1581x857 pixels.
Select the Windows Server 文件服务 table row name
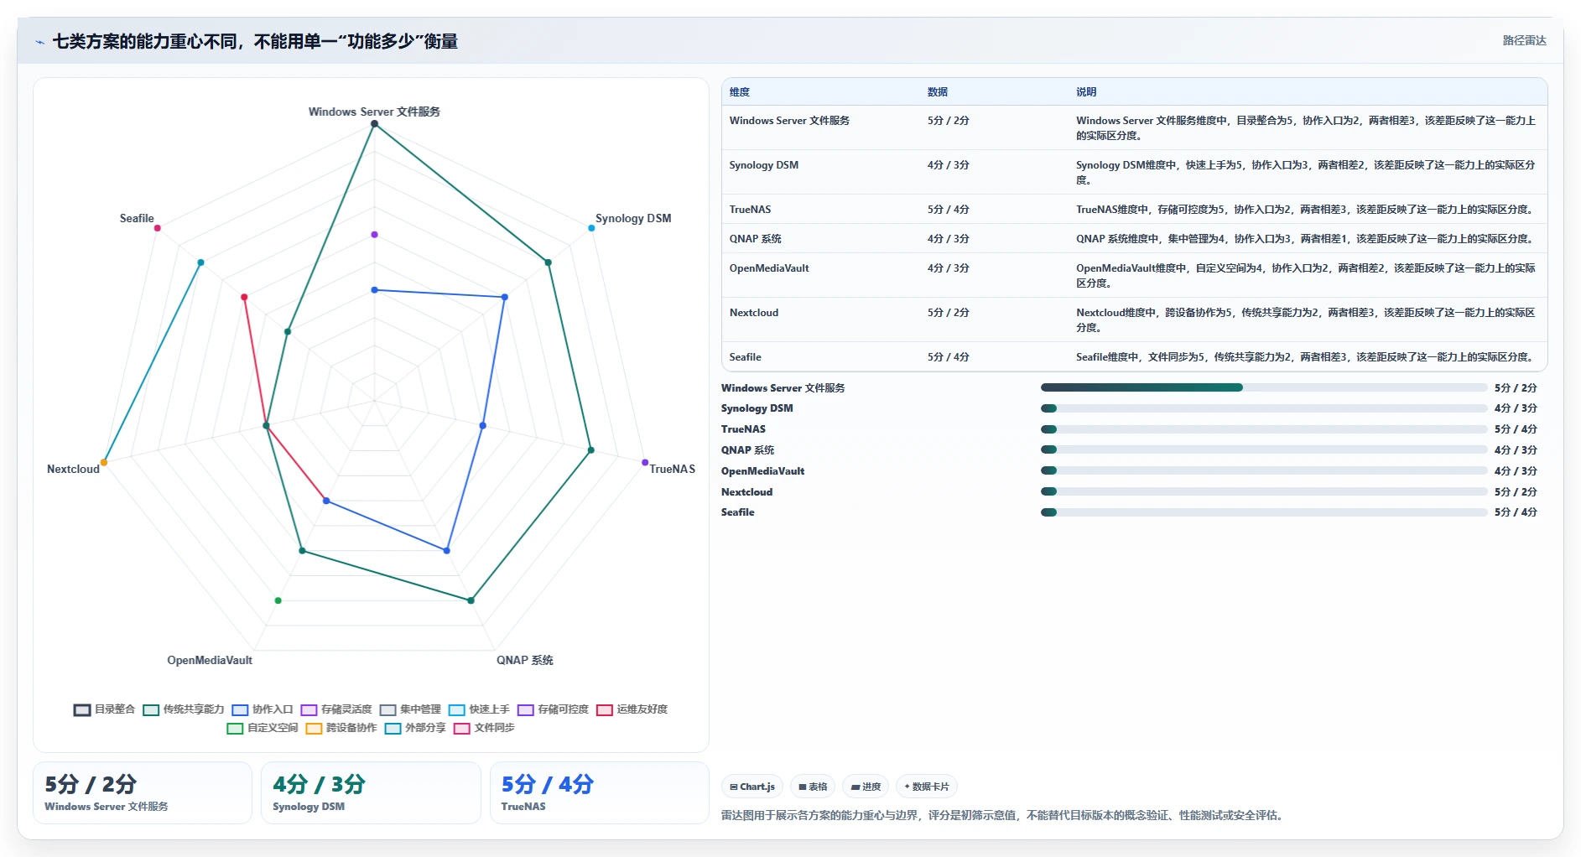point(789,121)
